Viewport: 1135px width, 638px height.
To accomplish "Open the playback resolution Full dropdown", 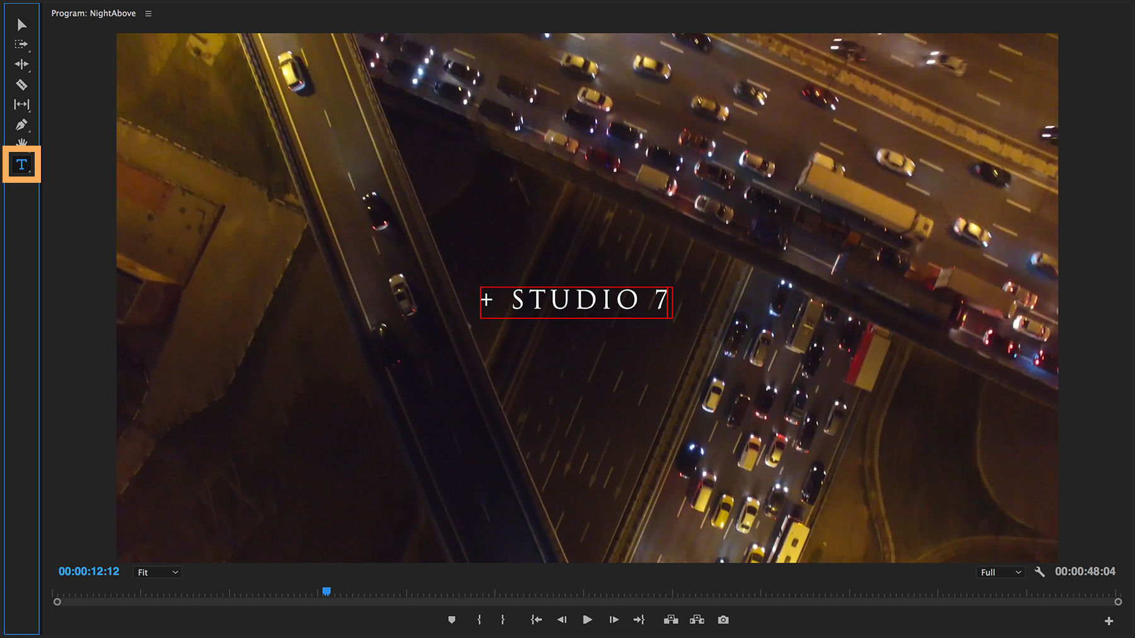I will [x=1000, y=572].
